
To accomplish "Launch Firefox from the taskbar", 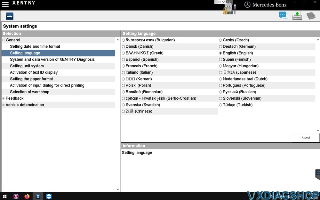I will 27,196.
